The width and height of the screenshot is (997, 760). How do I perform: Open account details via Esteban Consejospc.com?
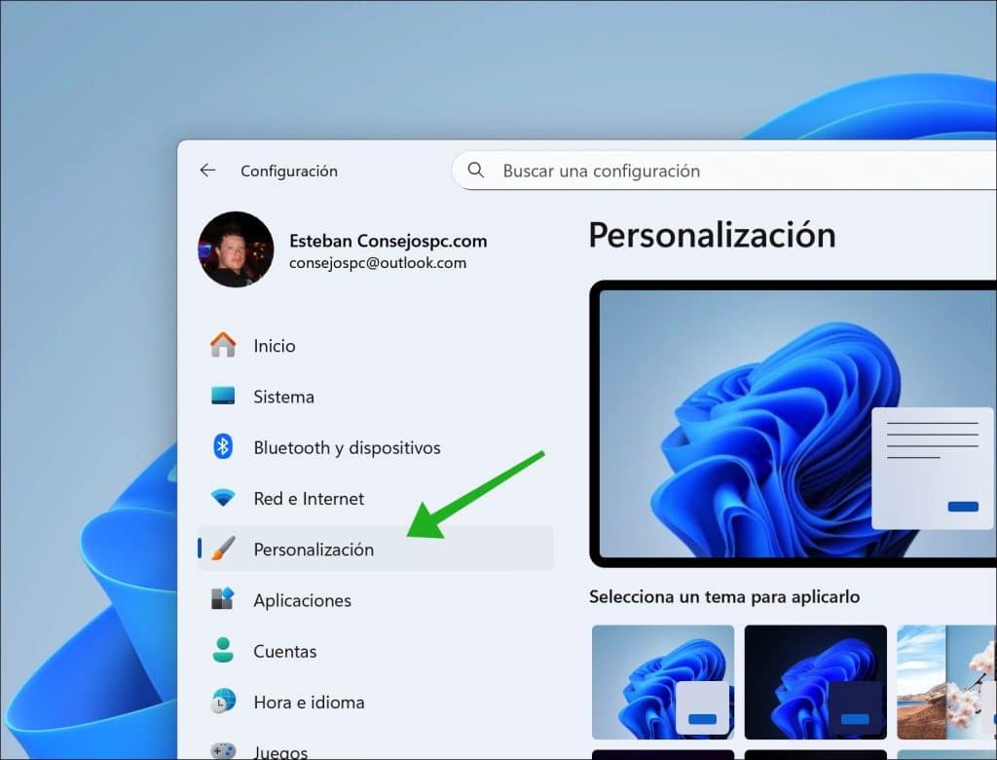(x=388, y=241)
